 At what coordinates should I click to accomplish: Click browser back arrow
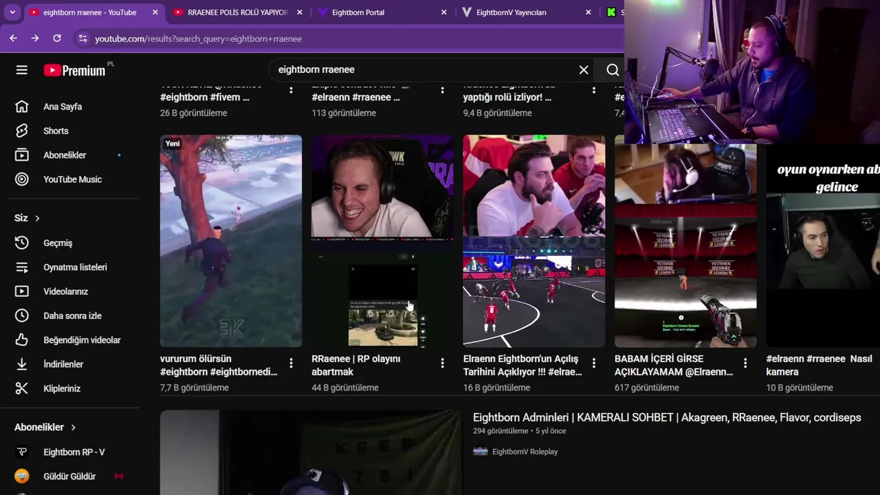[13, 38]
